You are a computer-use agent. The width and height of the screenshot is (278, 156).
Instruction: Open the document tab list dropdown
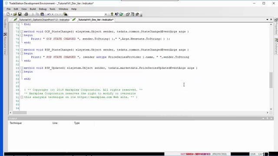coord(267,19)
